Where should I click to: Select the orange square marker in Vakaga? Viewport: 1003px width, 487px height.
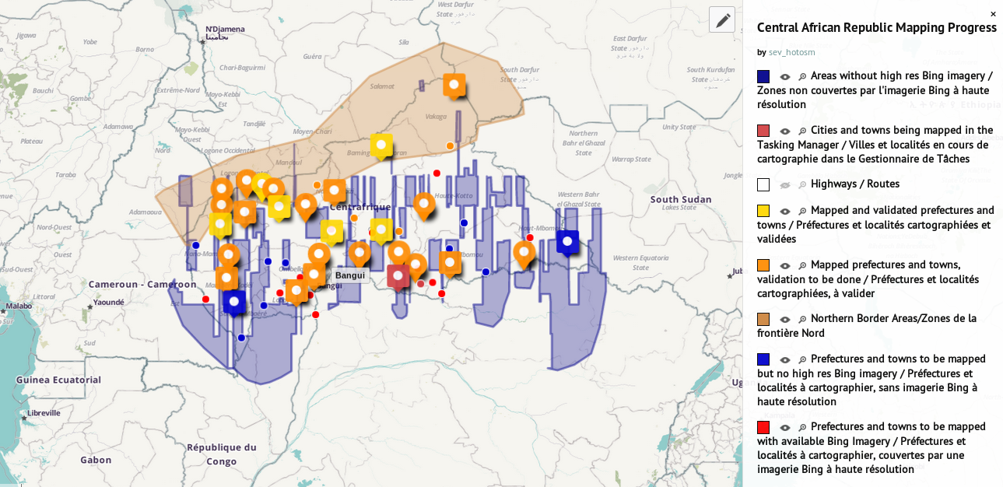(x=454, y=85)
